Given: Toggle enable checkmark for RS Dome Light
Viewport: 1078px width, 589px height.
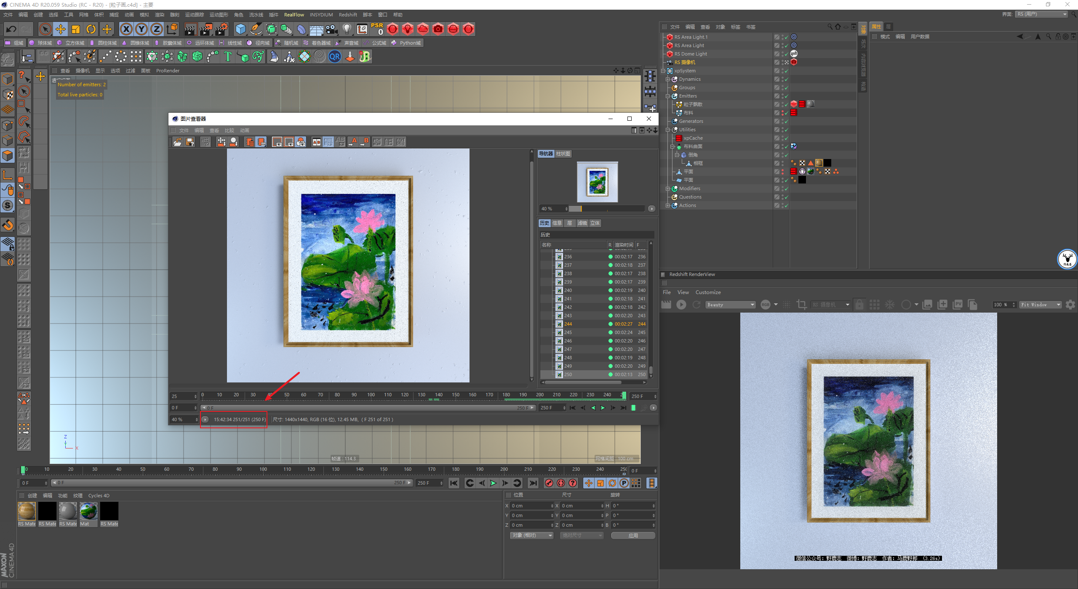Looking at the screenshot, I should (x=786, y=54).
